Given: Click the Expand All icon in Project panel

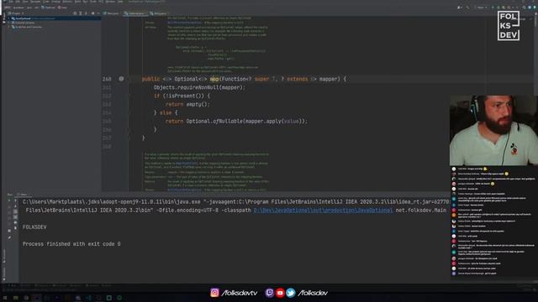Looking at the screenshot, I should click(x=81, y=13).
